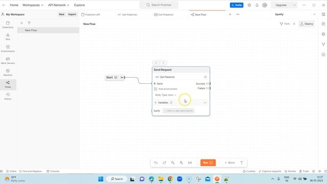
Task: Switch to the Get Pokemon example tab
Action: (163, 15)
